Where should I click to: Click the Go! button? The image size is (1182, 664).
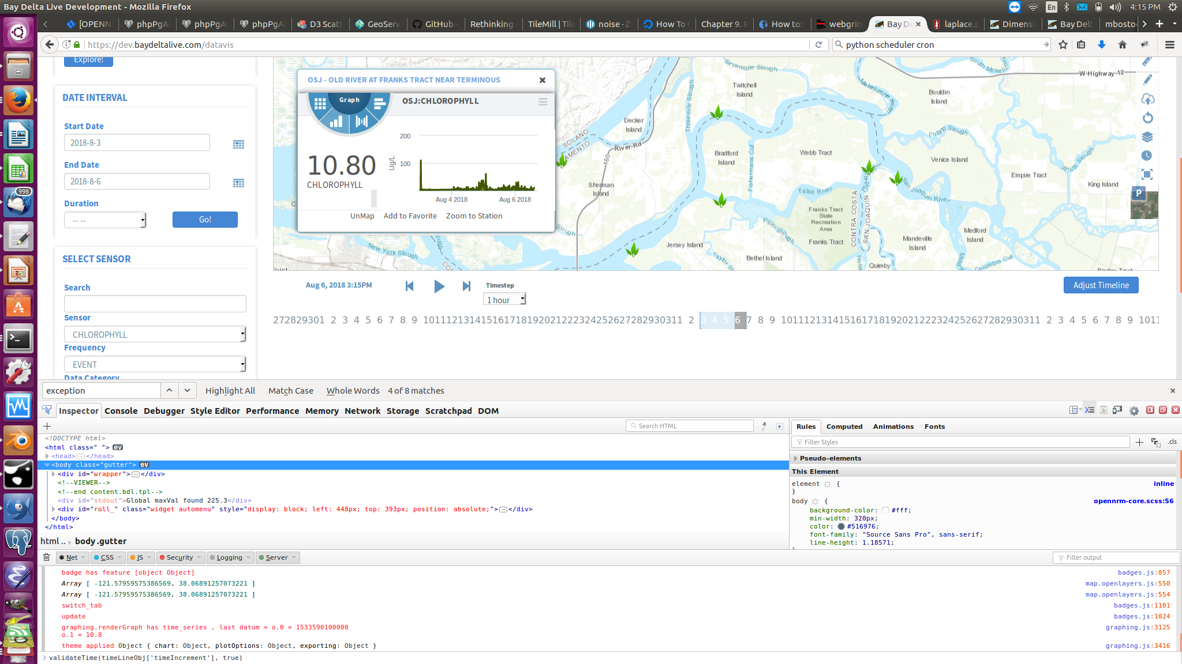pyautogui.click(x=205, y=220)
